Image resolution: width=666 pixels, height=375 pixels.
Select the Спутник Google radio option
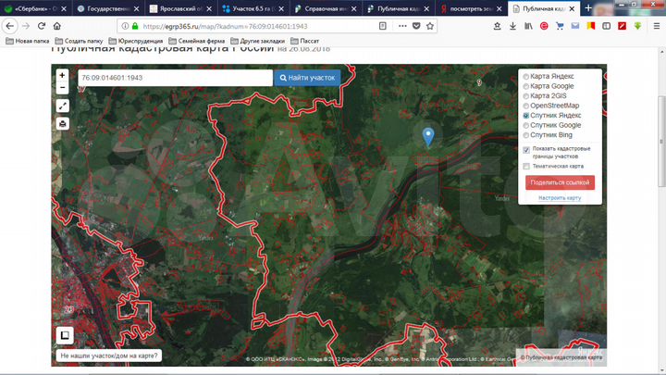(x=525, y=125)
